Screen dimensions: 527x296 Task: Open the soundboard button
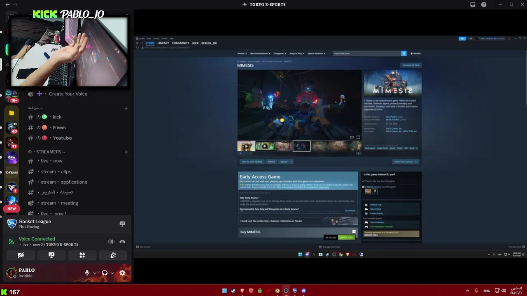113,255
